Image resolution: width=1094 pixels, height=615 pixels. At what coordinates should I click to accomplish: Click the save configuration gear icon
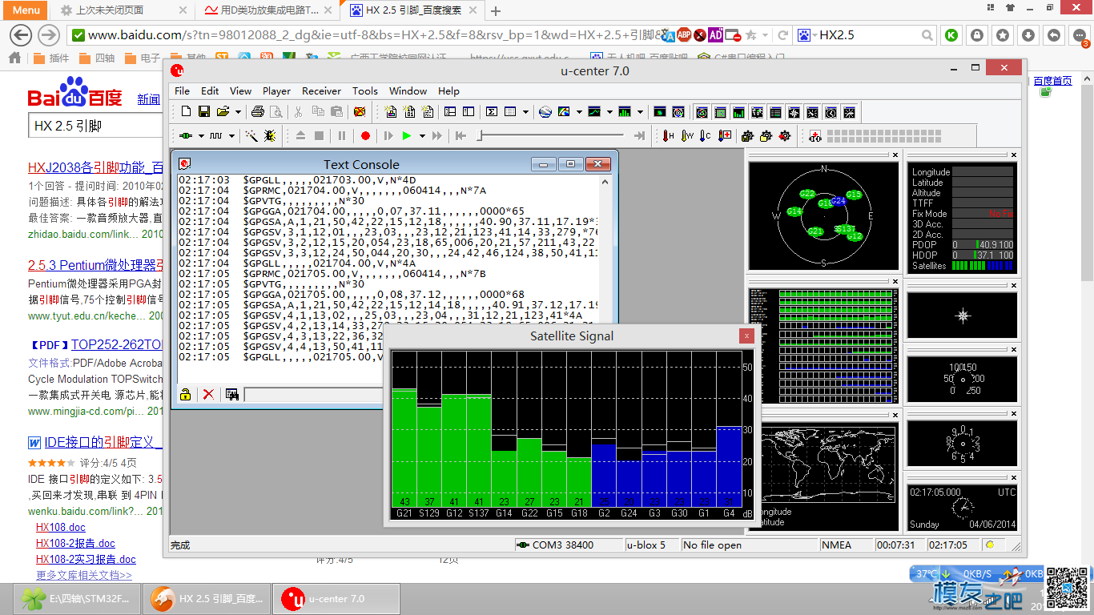pyautogui.click(x=747, y=136)
